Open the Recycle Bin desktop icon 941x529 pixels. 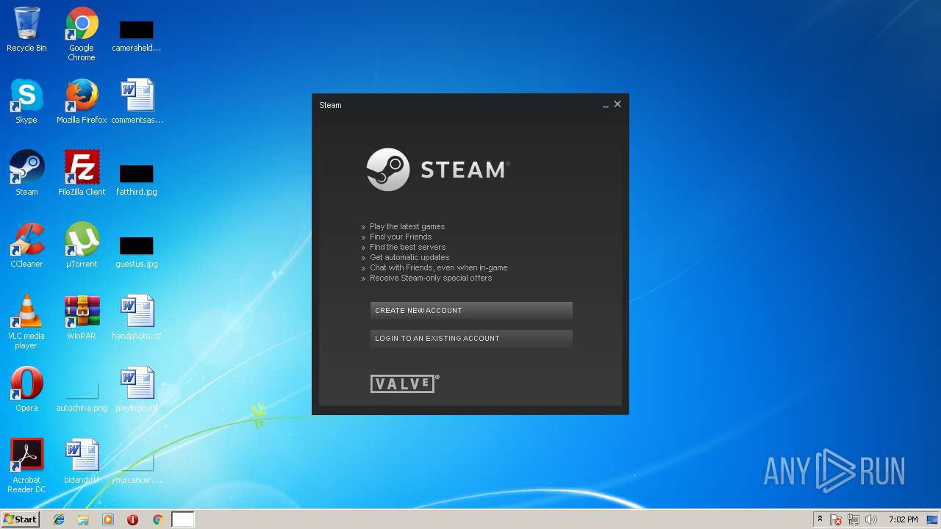point(26,29)
